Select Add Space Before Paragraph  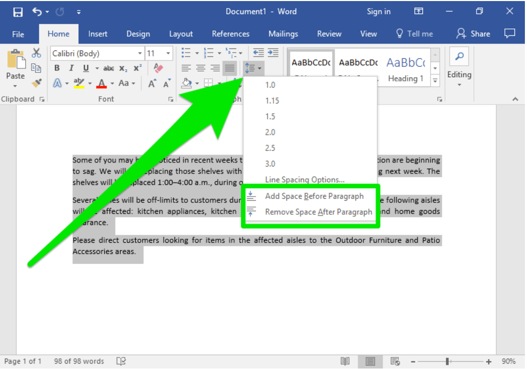(314, 196)
